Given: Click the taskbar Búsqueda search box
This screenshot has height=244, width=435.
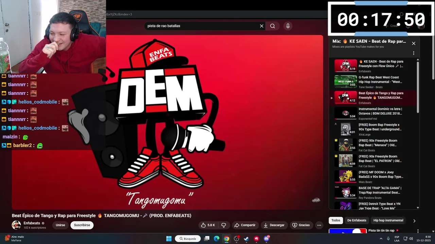Looking at the screenshot, I should (188, 239).
